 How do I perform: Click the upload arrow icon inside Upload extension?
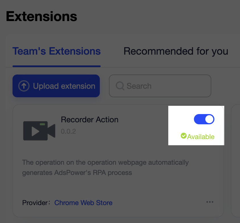24,86
